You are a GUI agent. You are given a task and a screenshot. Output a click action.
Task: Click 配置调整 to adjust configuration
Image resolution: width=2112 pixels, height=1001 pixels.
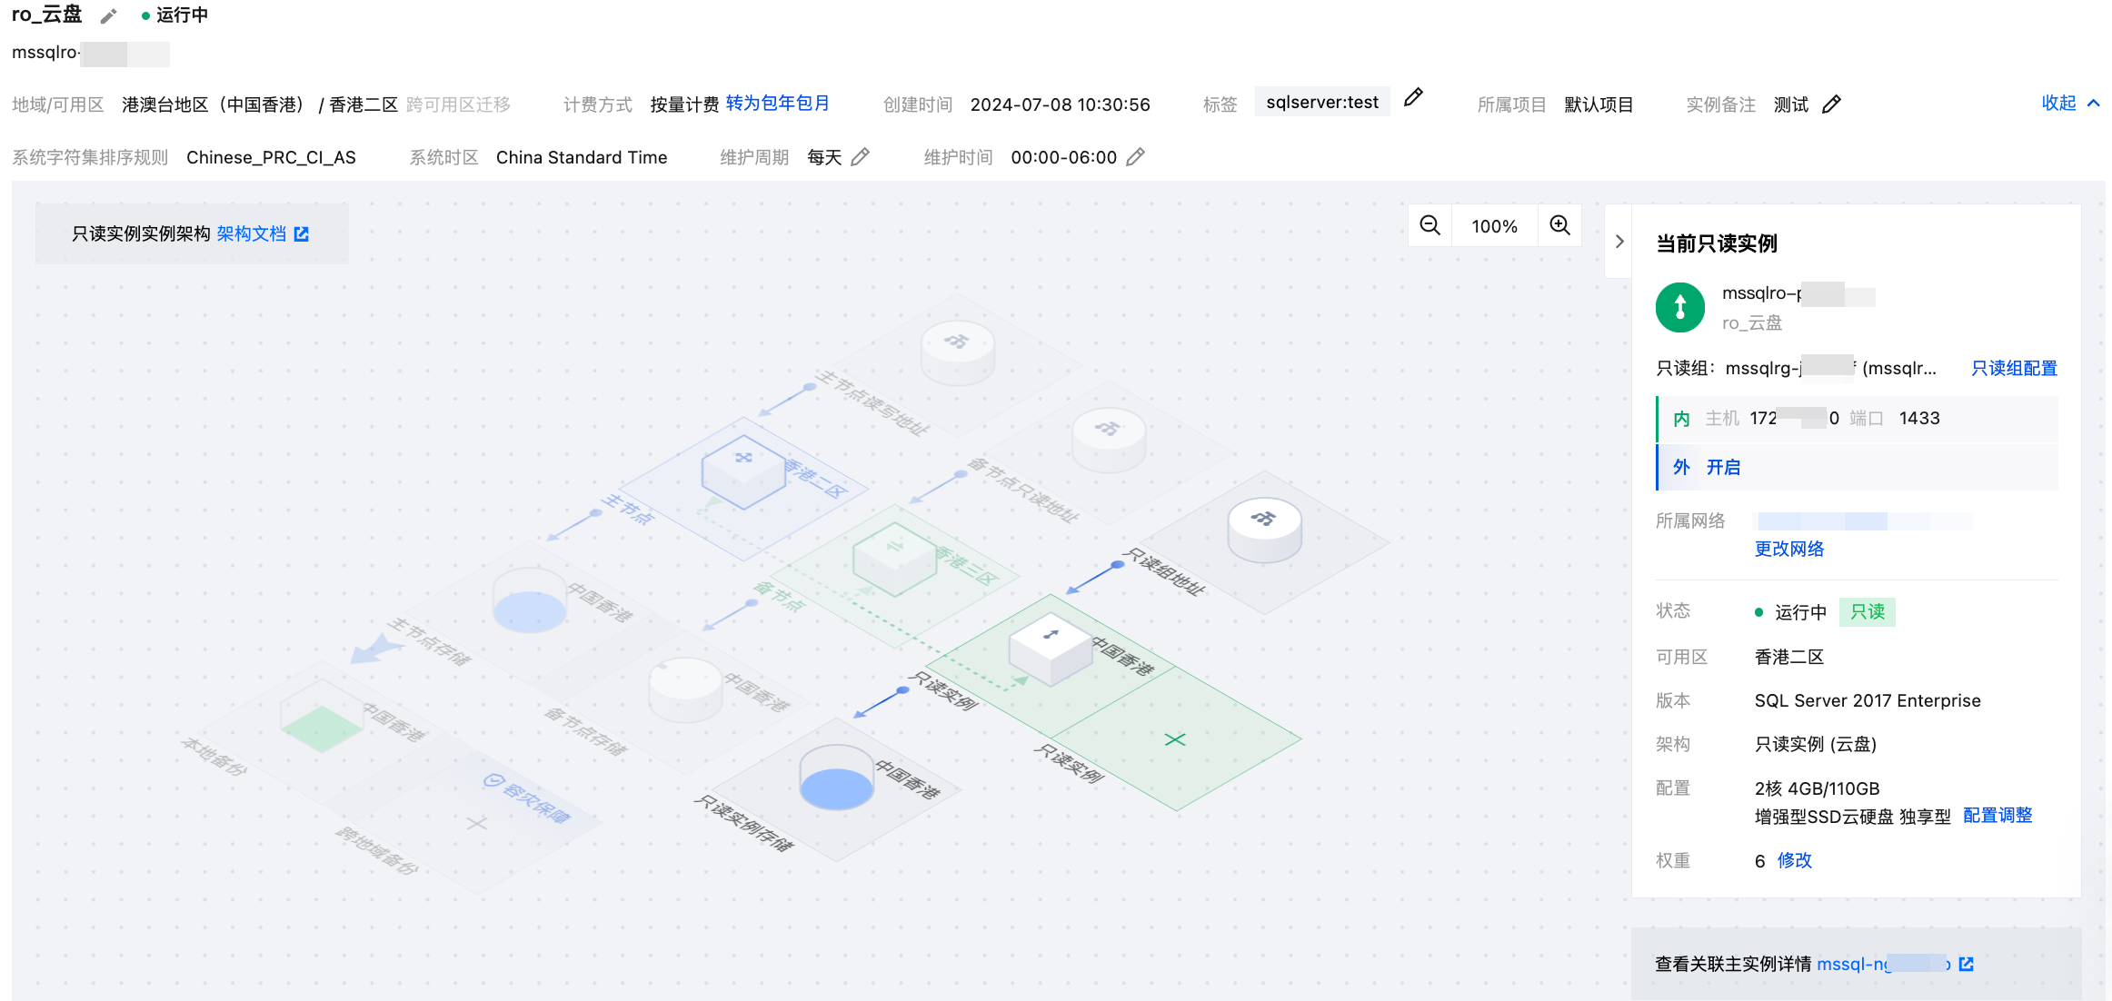[1997, 816]
